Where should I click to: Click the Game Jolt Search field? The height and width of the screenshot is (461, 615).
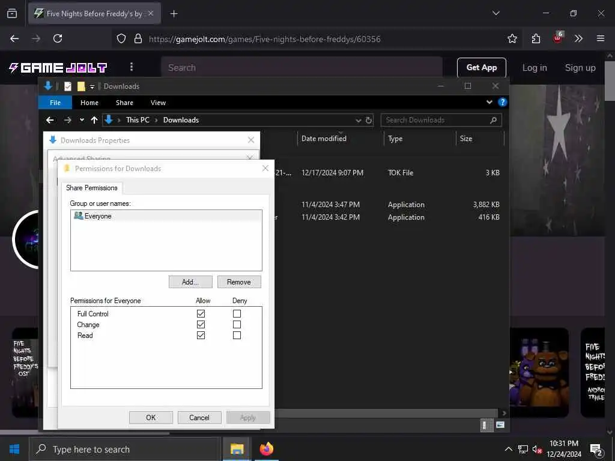301,68
